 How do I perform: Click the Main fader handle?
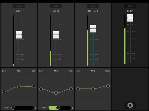[130, 18]
